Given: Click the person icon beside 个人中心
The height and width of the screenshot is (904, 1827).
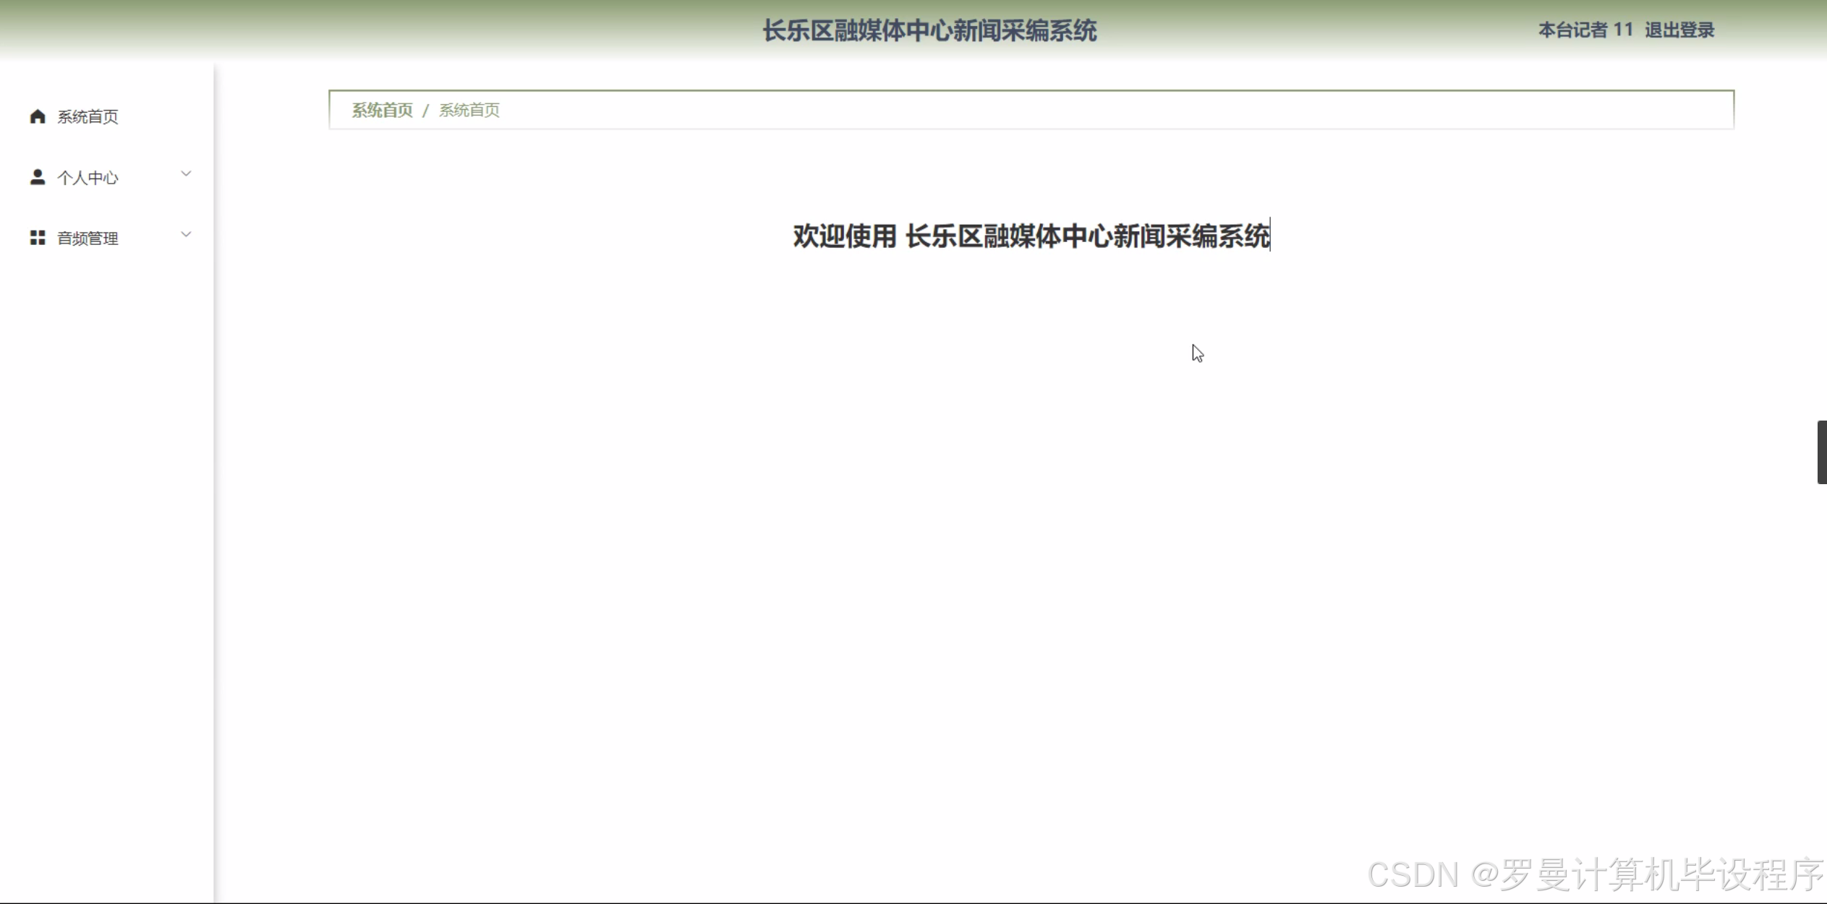Looking at the screenshot, I should (38, 177).
